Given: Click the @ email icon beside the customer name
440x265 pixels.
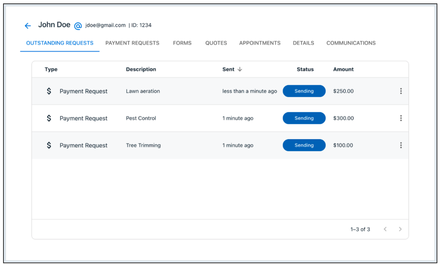Looking at the screenshot, I should [x=78, y=26].
